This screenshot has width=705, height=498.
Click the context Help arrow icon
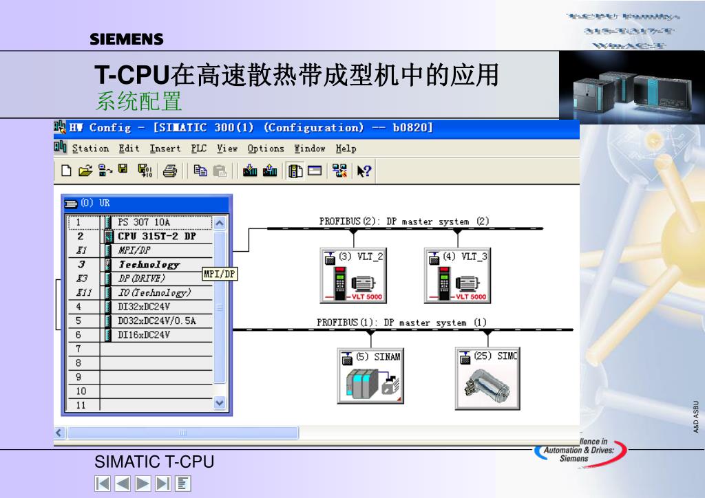coord(364,171)
